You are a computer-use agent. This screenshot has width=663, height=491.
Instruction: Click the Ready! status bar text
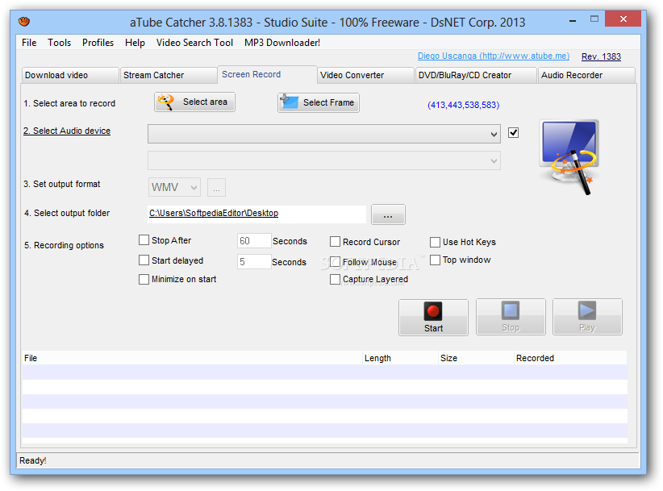[33, 460]
